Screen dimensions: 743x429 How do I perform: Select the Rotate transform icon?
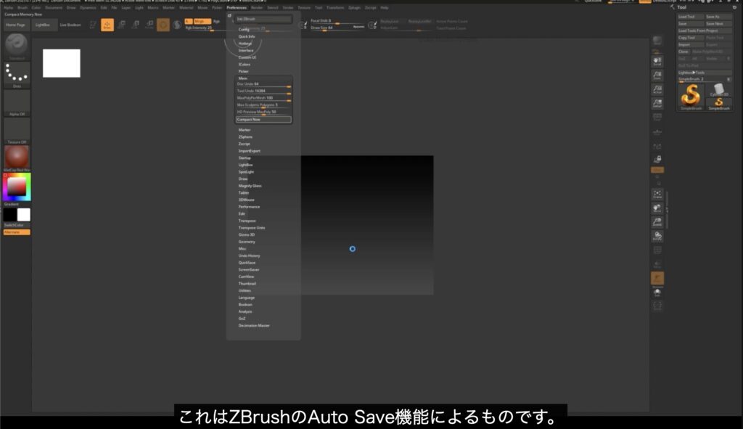149,25
